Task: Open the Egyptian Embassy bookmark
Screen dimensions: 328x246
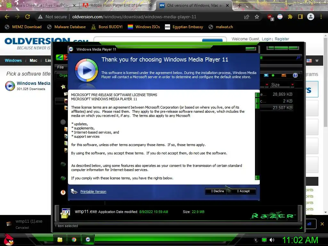Action: coord(184,27)
